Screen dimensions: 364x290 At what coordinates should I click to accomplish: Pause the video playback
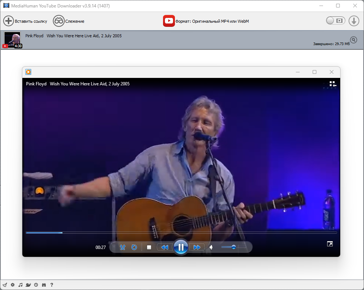click(181, 247)
